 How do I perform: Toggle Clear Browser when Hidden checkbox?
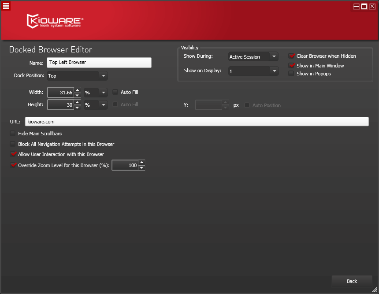click(x=291, y=56)
